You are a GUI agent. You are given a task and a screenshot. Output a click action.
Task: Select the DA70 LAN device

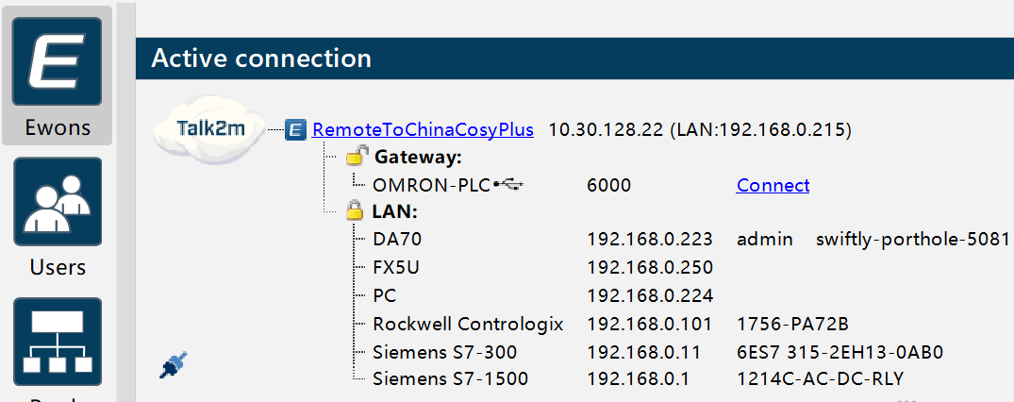(397, 240)
